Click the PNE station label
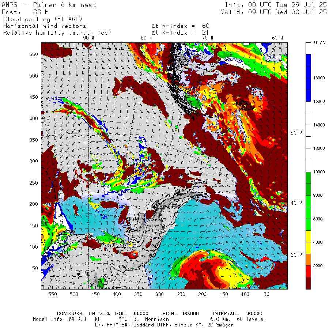This screenshot has width=329, height=329. coord(86,274)
